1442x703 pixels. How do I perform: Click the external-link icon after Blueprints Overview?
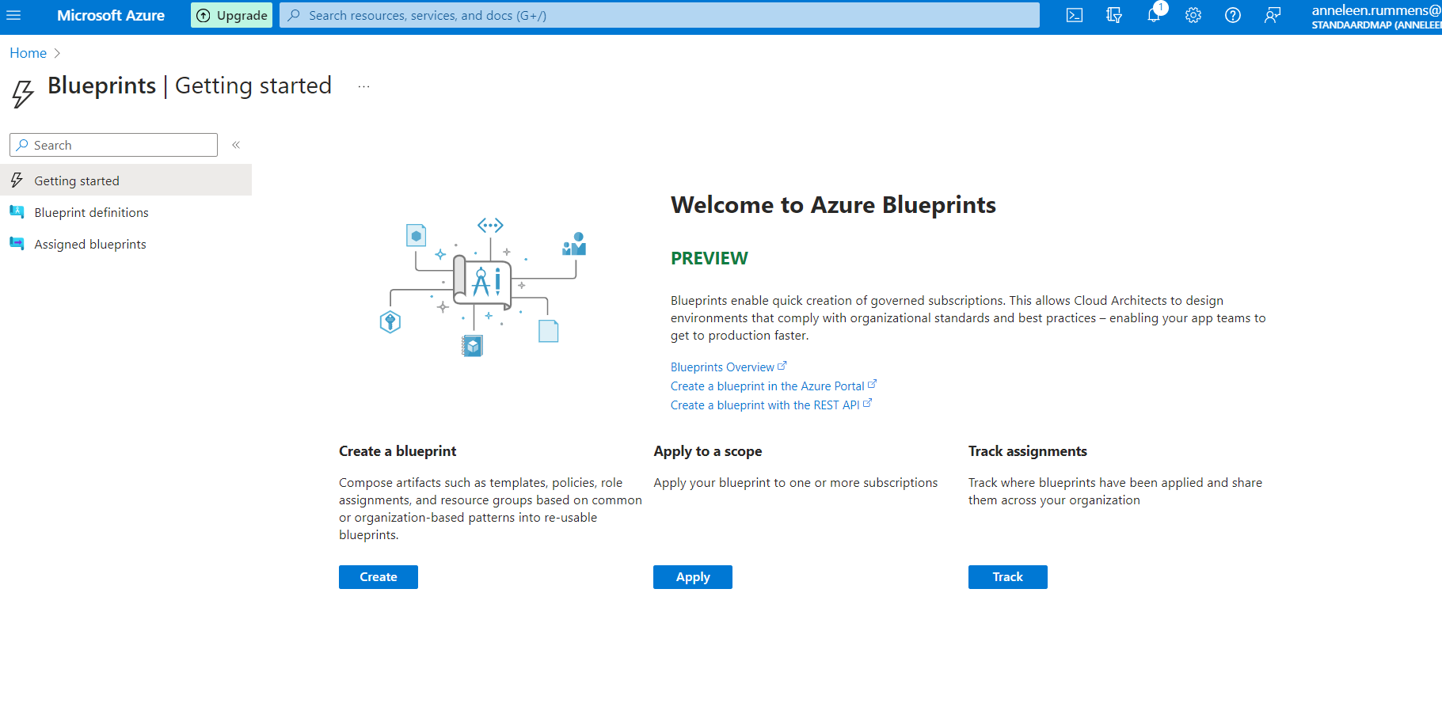pyautogui.click(x=782, y=366)
